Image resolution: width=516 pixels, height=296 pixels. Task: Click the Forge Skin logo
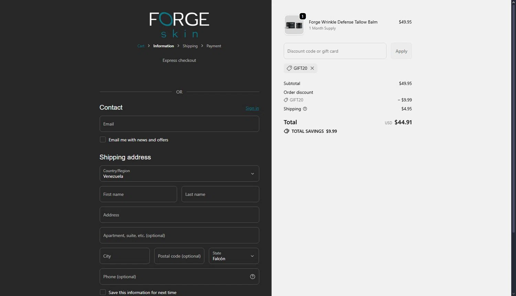(x=179, y=25)
